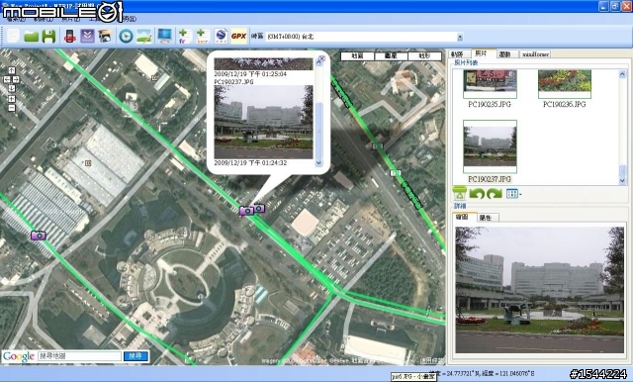Open the properties tab below photo list

tap(486, 218)
